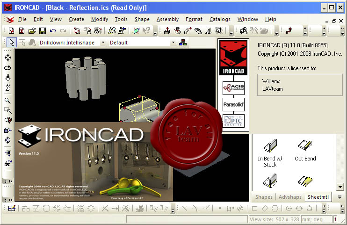The width and height of the screenshot is (347, 225).
Task: Select the arrow Select tool
Action: click(12, 42)
